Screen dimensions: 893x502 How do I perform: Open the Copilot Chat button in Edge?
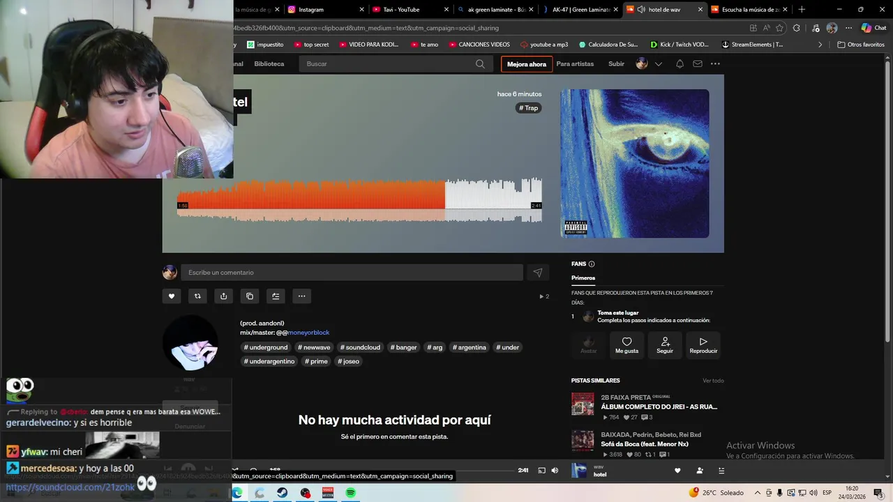tap(873, 28)
